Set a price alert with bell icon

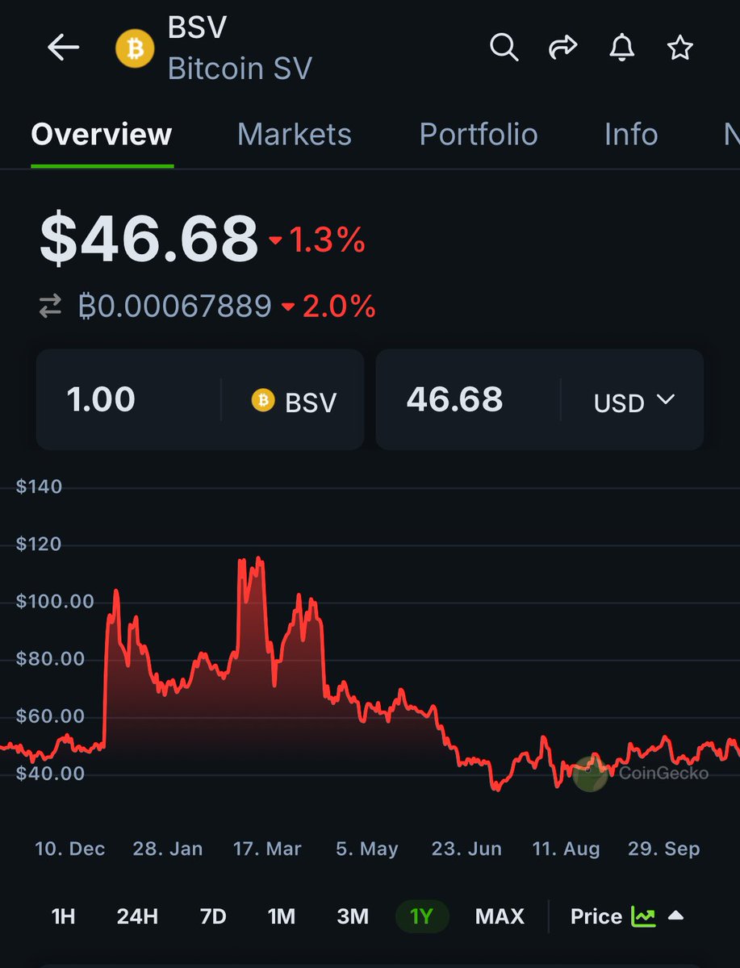pos(621,48)
